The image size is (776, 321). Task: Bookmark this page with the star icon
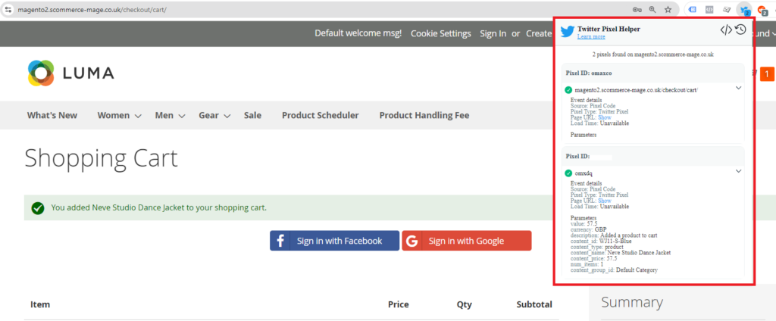pyautogui.click(x=668, y=10)
